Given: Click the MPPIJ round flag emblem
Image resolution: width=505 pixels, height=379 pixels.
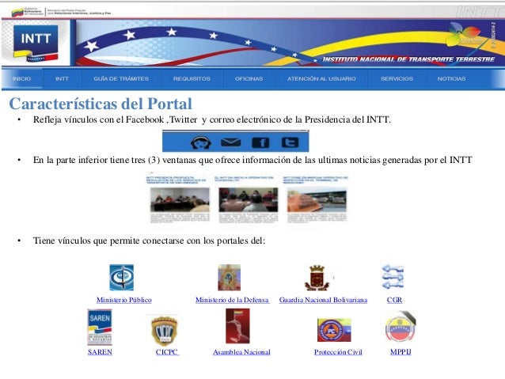Looking at the screenshot, I should 401,328.
